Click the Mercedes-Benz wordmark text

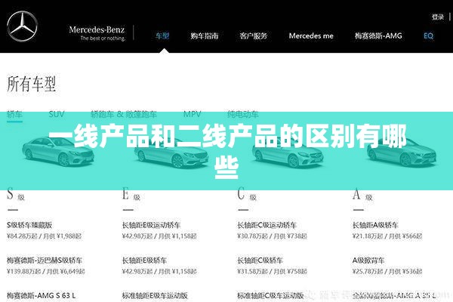(x=97, y=29)
